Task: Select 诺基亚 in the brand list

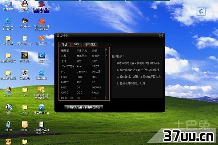Action: [x=65, y=51]
